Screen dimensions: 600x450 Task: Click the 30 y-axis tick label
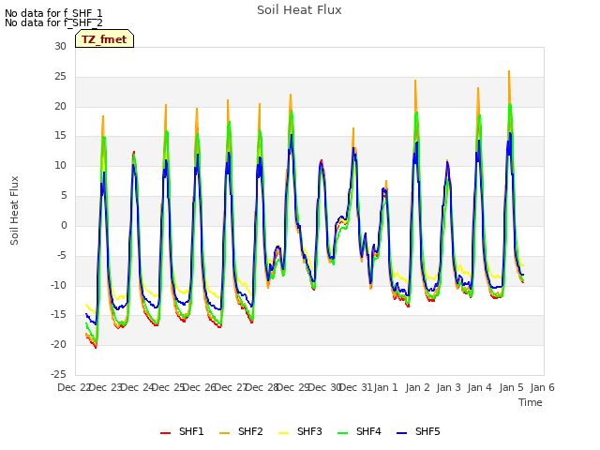coord(60,46)
